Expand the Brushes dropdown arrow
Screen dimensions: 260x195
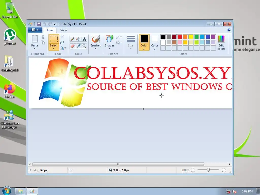[x=96, y=48]
